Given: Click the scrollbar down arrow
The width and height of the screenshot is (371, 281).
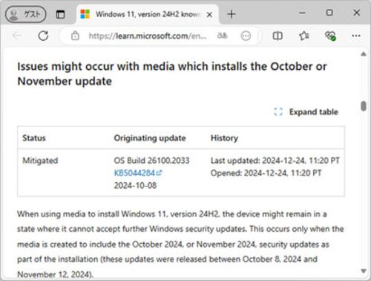Looking at the screenshot, I should (x=364, y=271).
